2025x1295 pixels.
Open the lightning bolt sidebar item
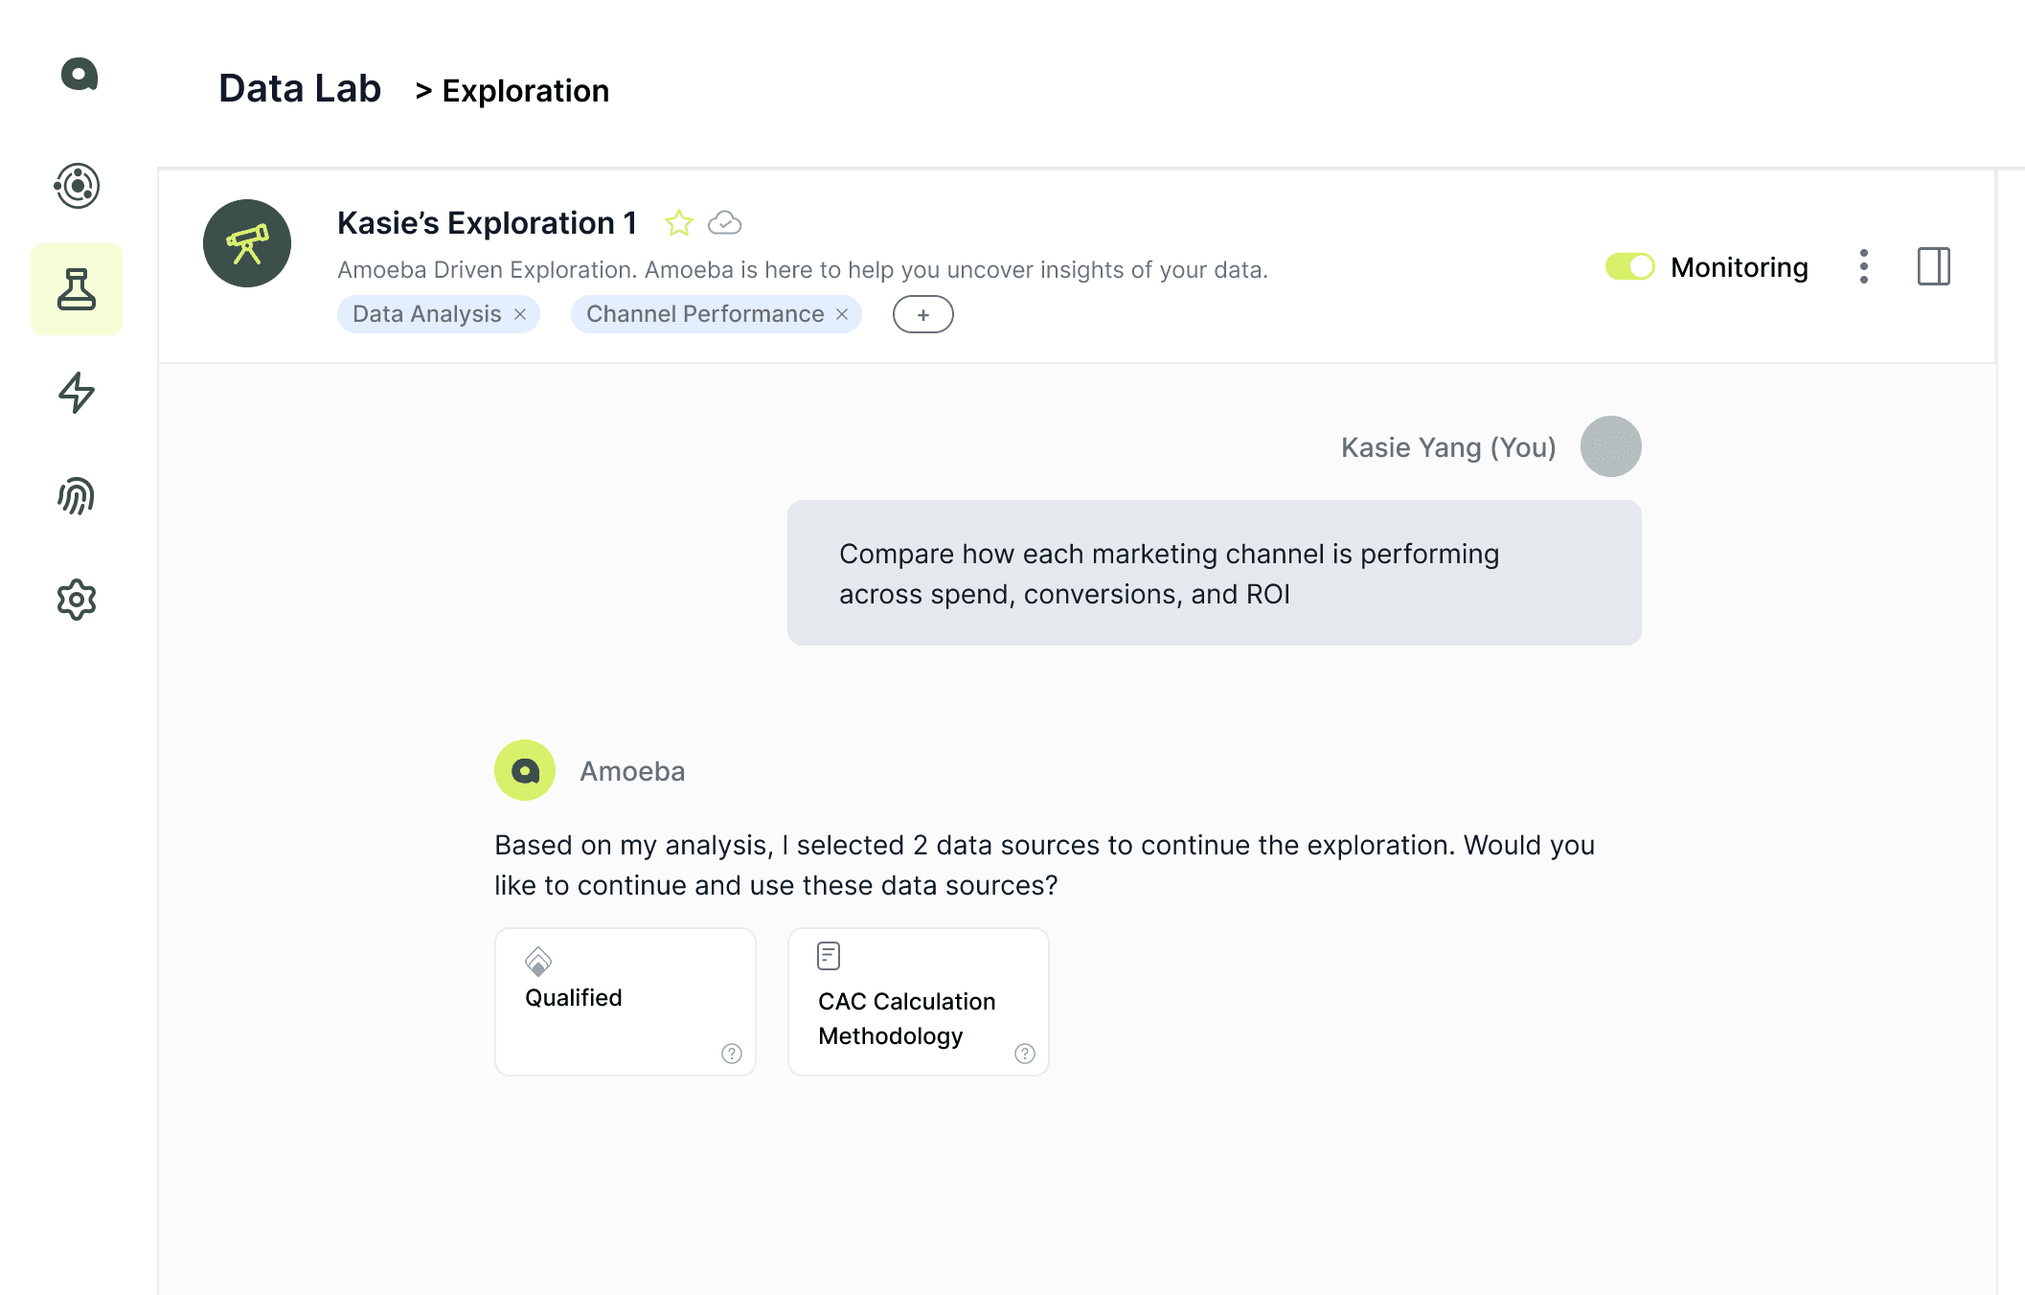(77, 393)
